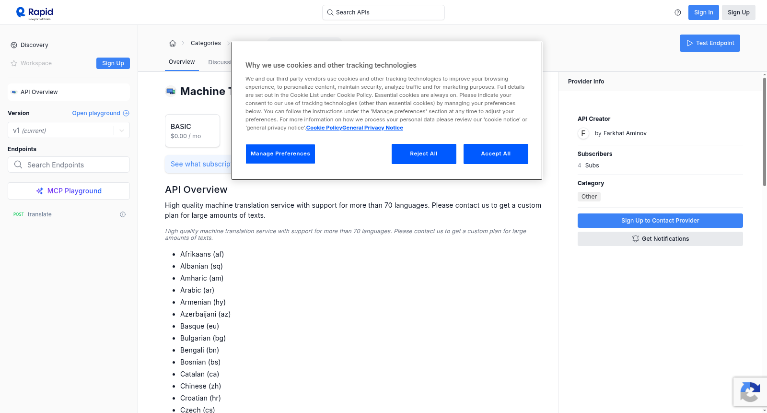767x413 pixels.
Task: Click the Workspace star icon
Action: point(14,63)
